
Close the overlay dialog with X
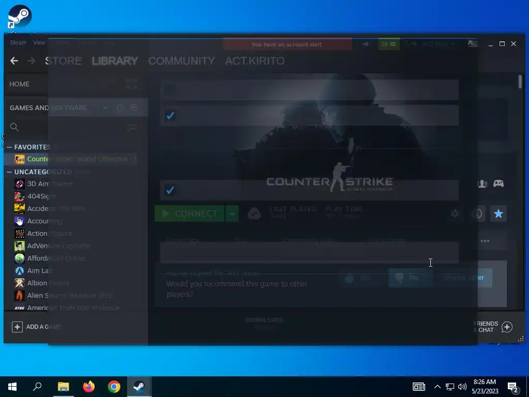(471, 42)
